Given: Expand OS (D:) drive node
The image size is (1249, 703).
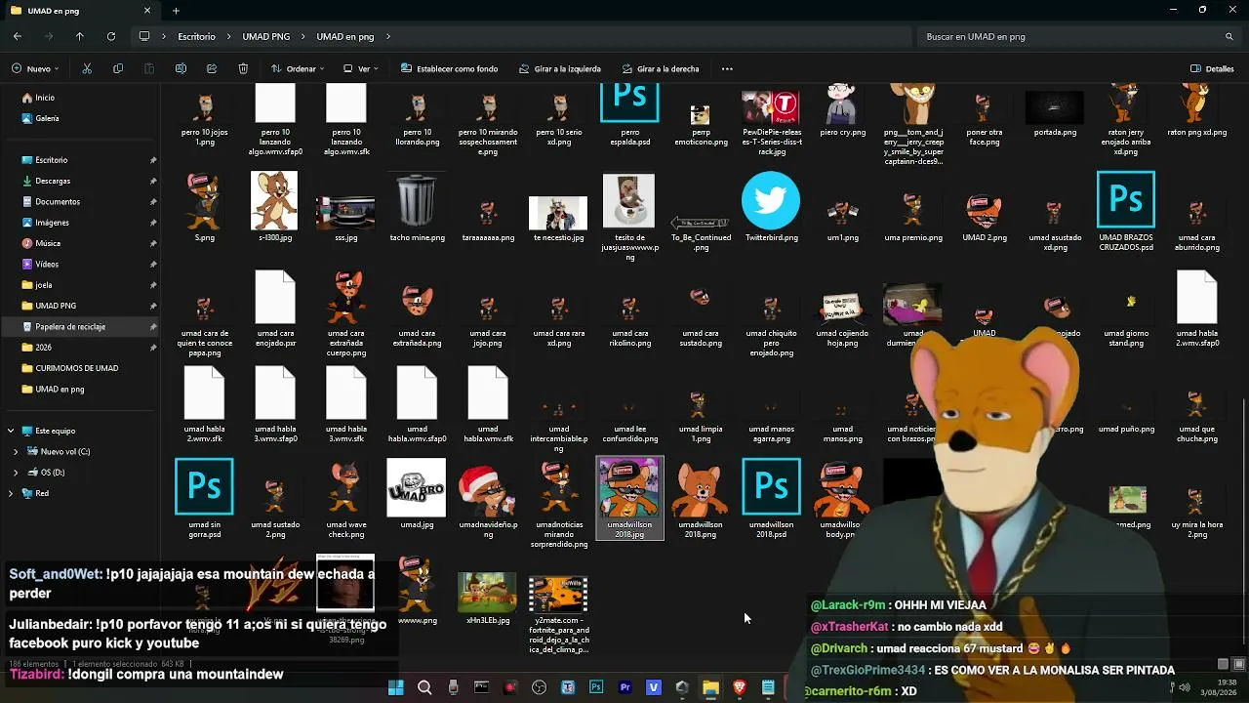Looking at the screenshot, I should (x=16, y=473).
